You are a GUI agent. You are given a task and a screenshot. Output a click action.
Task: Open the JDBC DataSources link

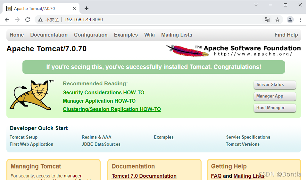coord(101,144)
